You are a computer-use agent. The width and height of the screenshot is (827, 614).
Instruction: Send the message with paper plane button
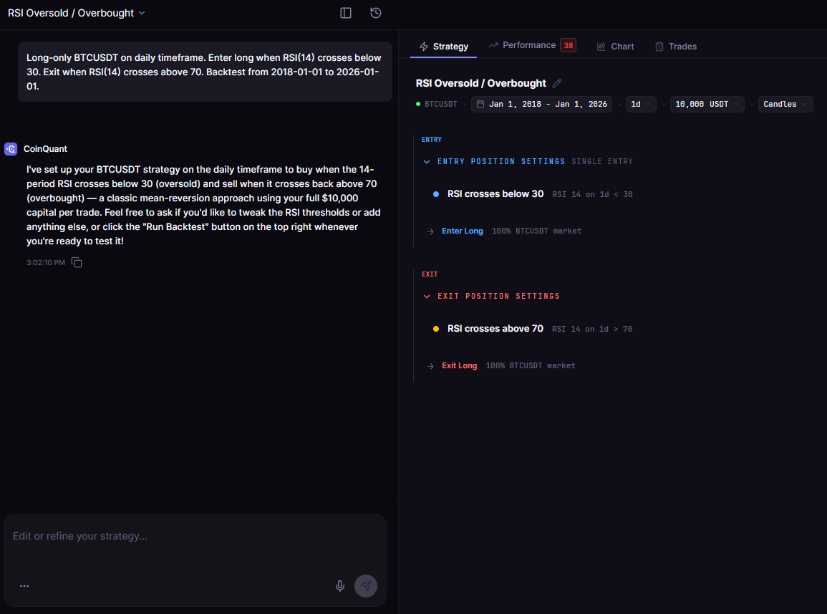click(x=365, y=585)
